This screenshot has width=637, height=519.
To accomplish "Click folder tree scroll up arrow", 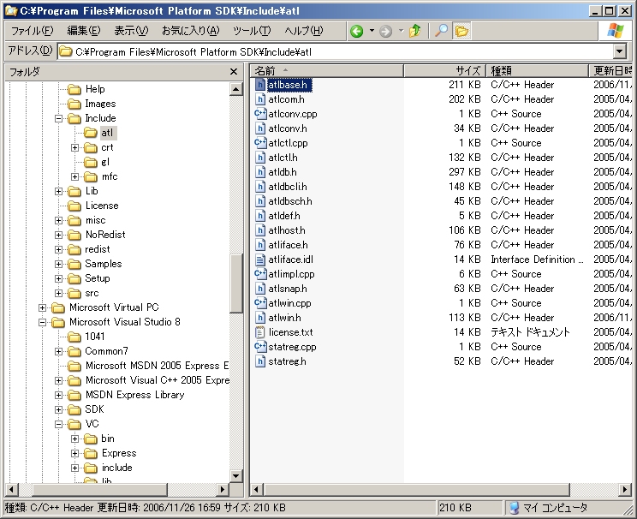I will pyautogui.click(x=236, y=89).
